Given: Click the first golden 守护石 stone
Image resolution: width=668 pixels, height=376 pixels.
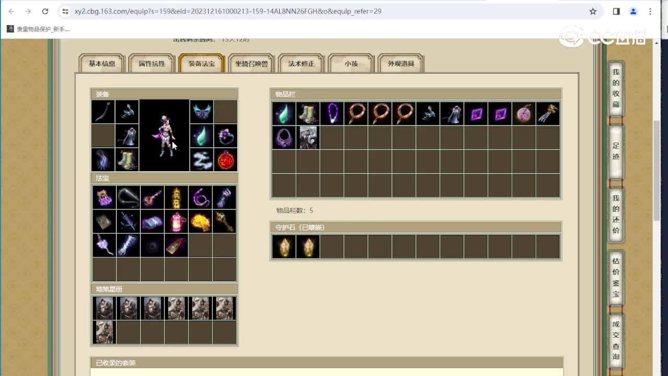Looking at the screenshot, I should pos(284,246).
